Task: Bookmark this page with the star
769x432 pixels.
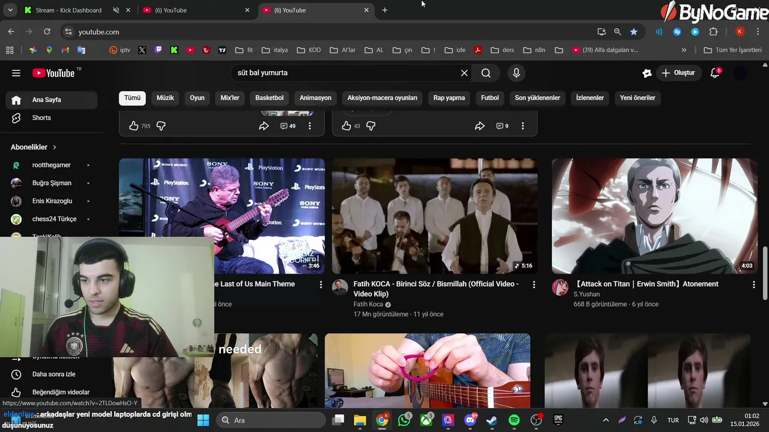Action: pos(634,32)
